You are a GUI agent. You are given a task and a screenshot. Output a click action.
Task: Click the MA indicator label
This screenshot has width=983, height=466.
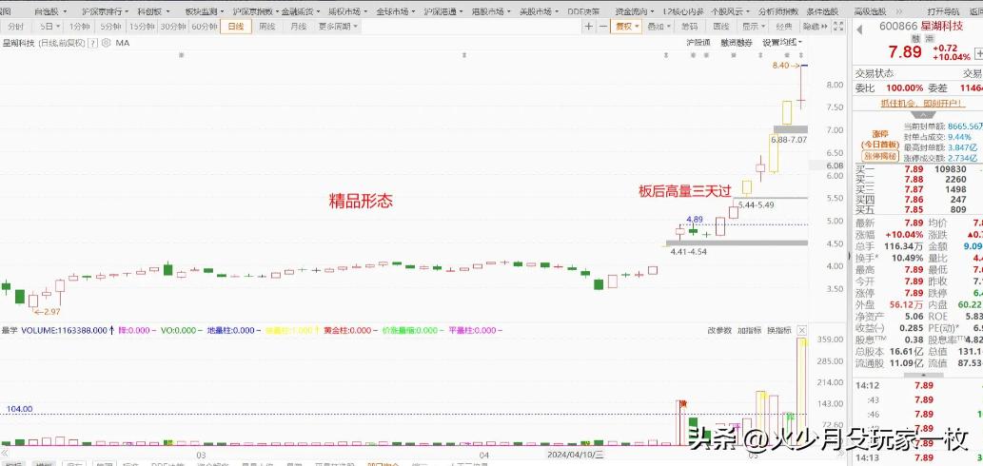point(123,43)
